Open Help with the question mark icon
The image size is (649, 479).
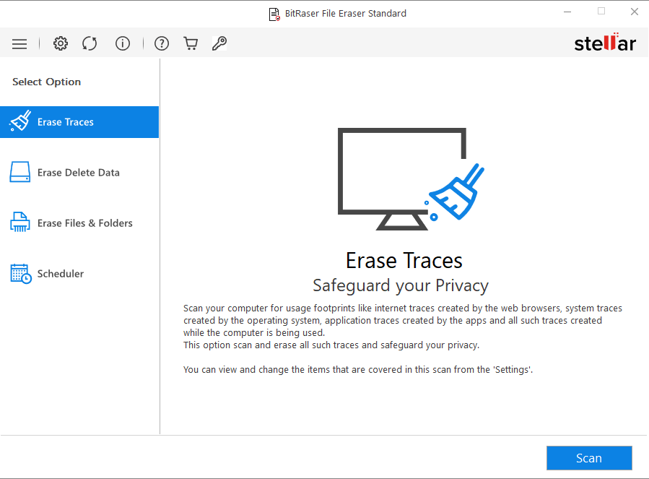click(x=162, y=43)
